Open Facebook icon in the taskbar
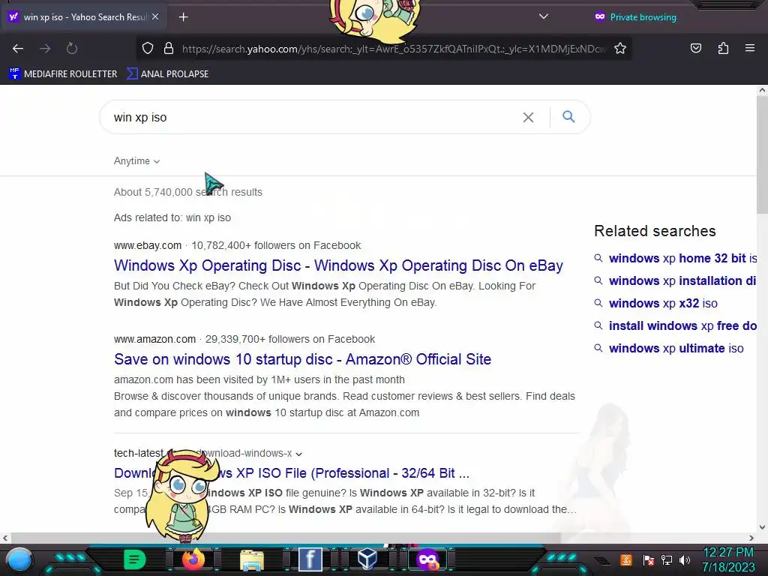This screenshot has width=768, height=576. click(310, 559)
